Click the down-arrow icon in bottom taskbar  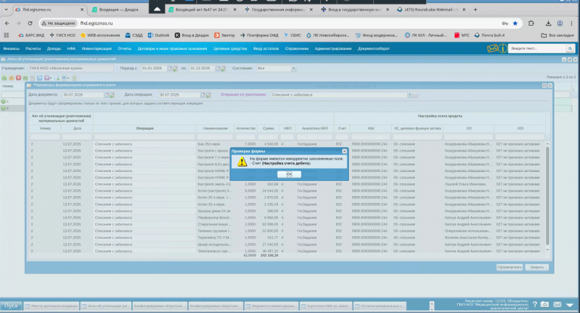(x=569, y=305)
